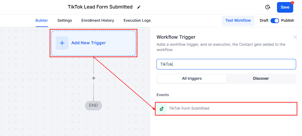The width and height of the screenshot is (302, 136).
Task: Open the Execution Logs tab
Action: click(137, 21)
